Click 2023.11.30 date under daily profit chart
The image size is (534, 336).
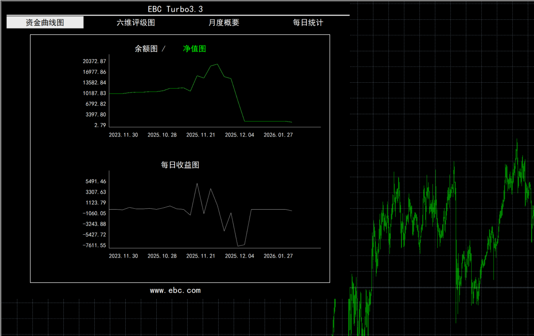(123, 256)
